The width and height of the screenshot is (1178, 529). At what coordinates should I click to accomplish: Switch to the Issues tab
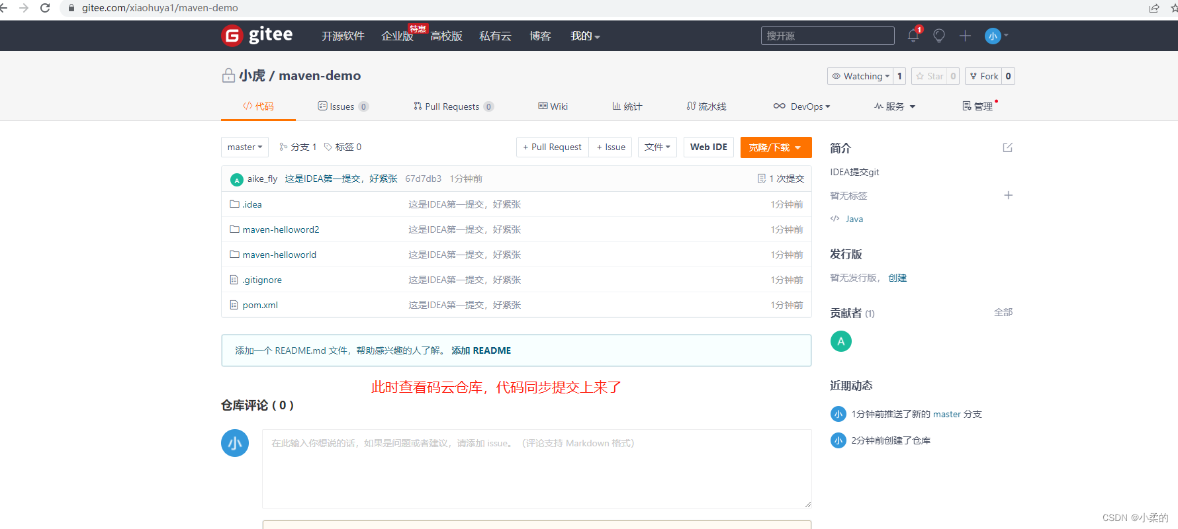click(x=343, y=106)
